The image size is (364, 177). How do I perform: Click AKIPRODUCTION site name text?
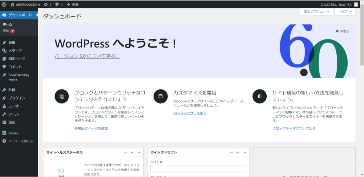point(28,4)
